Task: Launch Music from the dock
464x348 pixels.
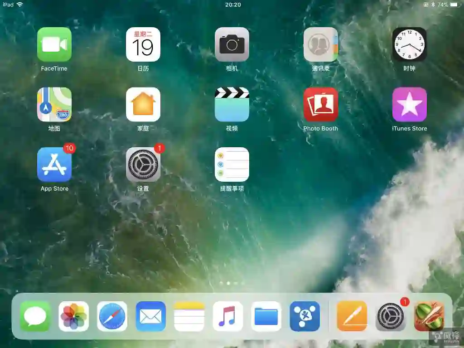Action: (x=227, y=316)
